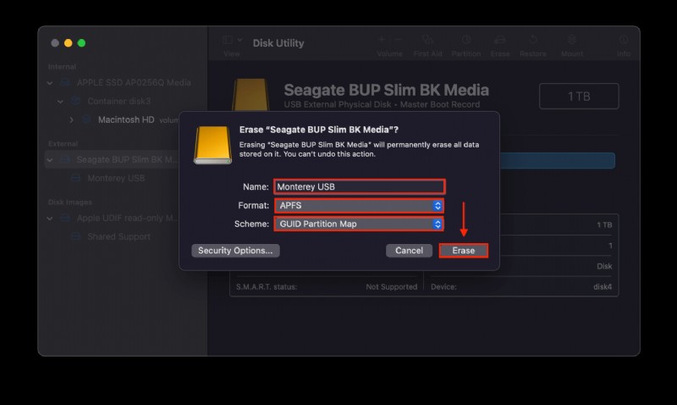Collapse the Seagate BUP Slim BK row
This screenshot has height=405, width=677.
[x=50, y=160]
